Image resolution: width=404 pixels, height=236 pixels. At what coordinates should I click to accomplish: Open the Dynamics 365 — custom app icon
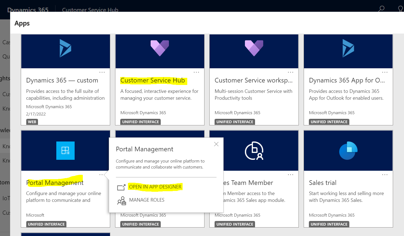click(65, 48)
